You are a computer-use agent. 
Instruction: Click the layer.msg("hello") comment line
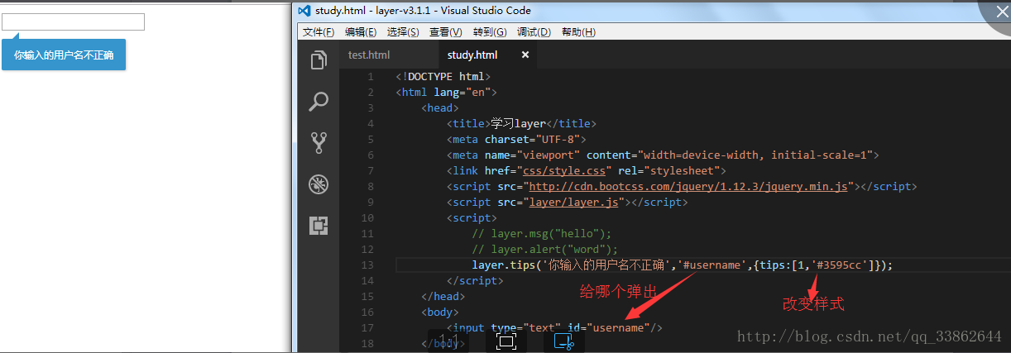pos(542,233)
